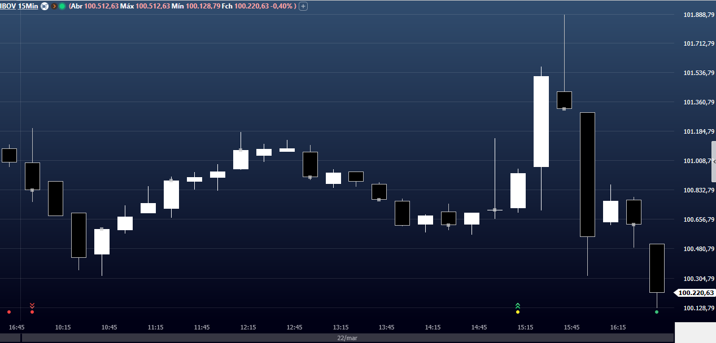Click the red double-down arrow signal marker
Viewport: 716px width, 343px height.
pos(32,305)
